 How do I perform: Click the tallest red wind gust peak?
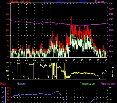coord(71,16)
